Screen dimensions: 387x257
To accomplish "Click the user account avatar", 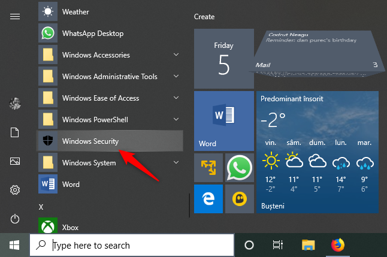I will 15,103.
